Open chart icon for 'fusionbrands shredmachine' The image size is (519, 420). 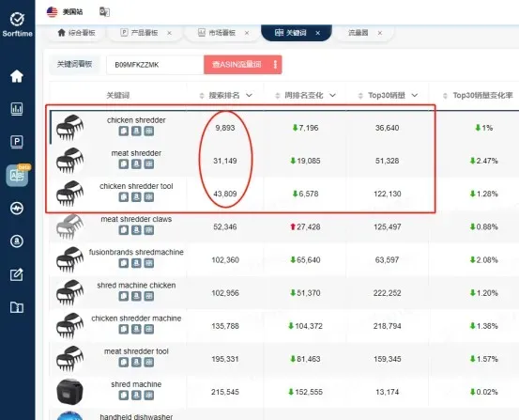tap(149, 263)
